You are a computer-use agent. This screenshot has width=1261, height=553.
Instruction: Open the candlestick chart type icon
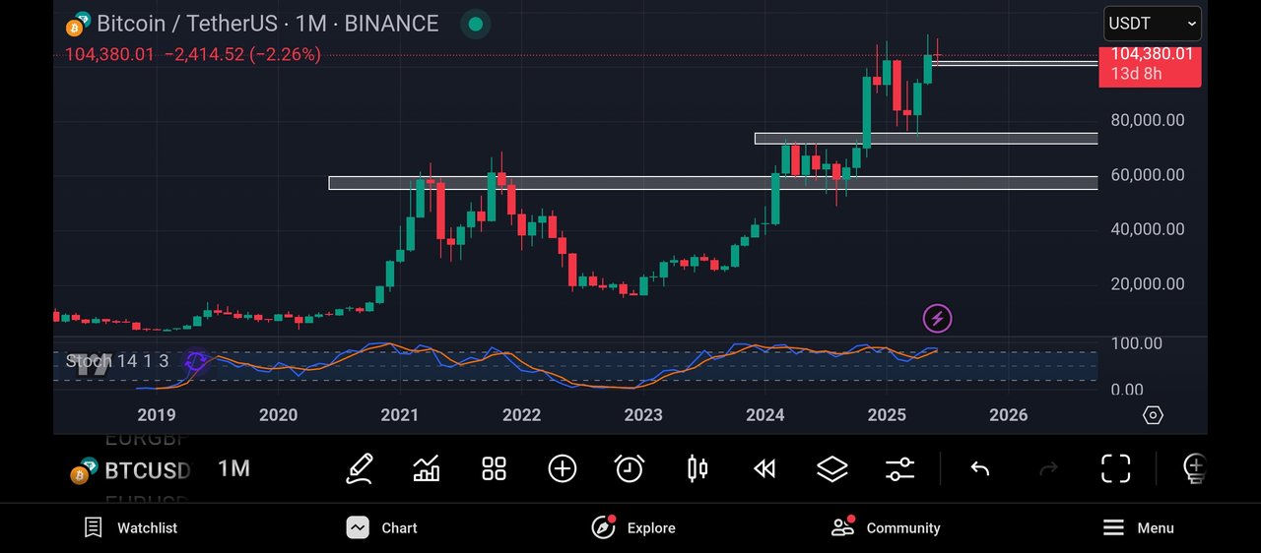coord(697,468)
